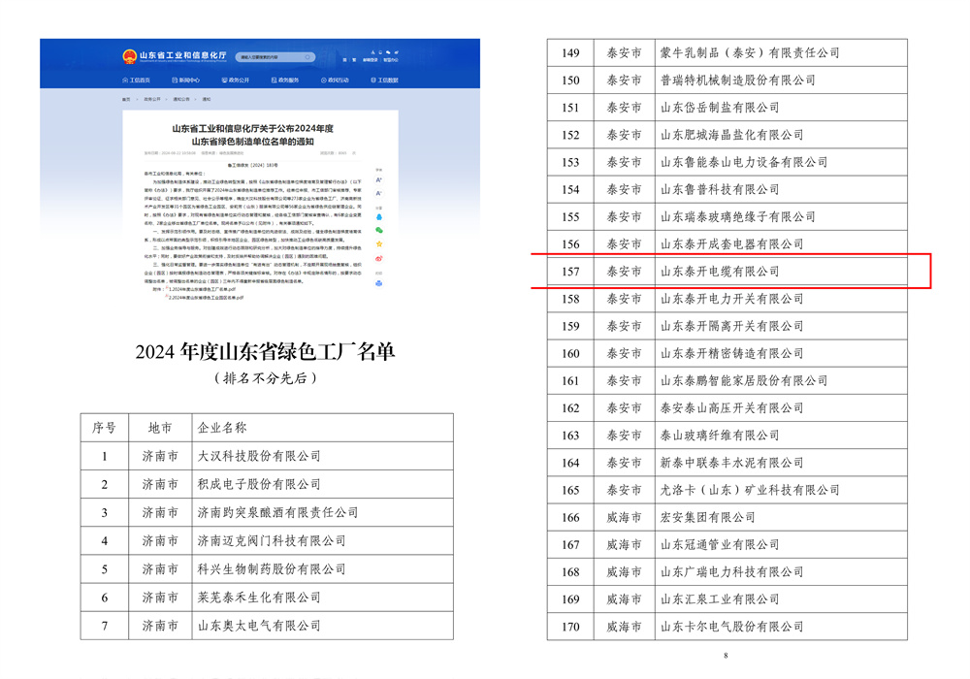Shrink article text with the A- control
This screenshot has height=679, width=970.
(x=378, y=194)
